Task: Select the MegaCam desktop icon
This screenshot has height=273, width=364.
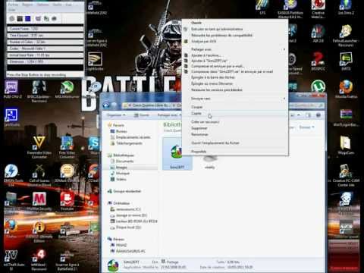Action: point(346,145)
